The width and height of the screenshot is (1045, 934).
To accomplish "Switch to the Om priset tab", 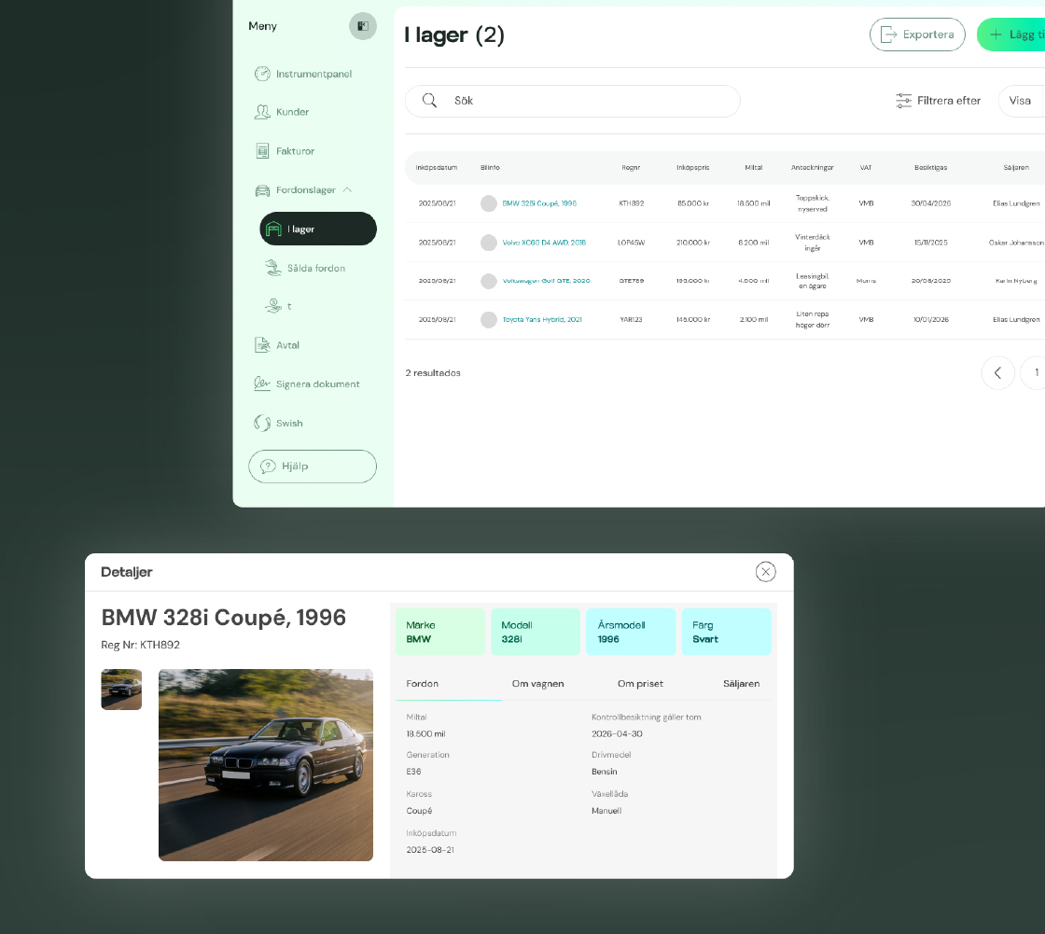I will point(640,684).
